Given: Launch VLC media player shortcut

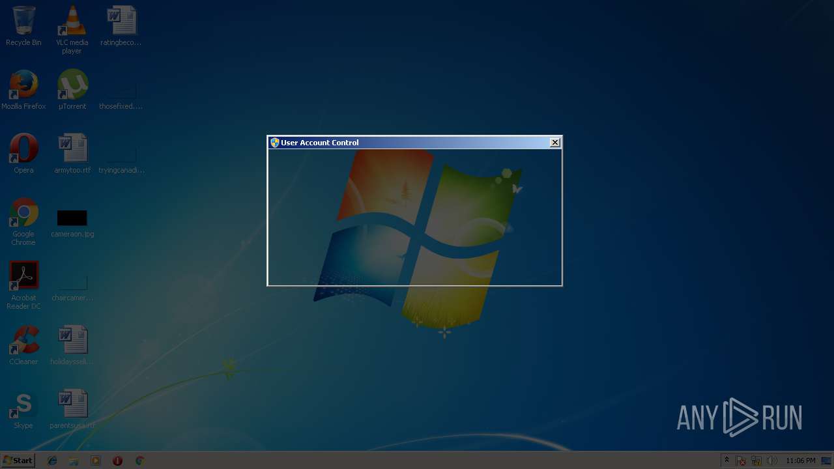Looking at the screenshot, I should pyautogui.click(x=72, y=30).
